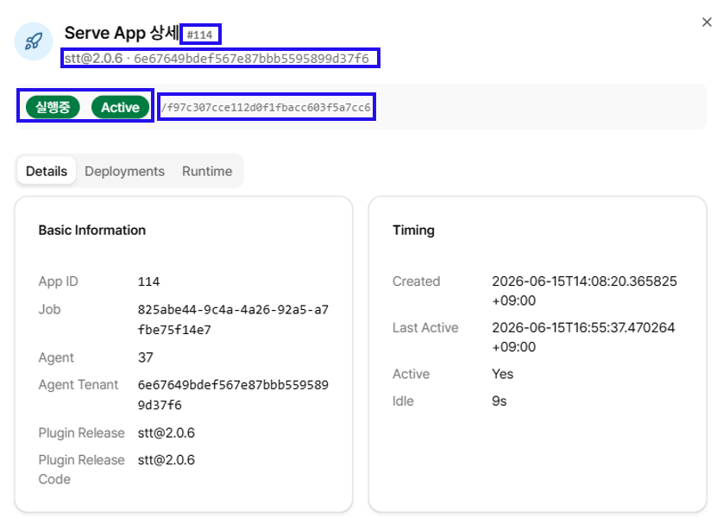The height and width of the screenshot is (518, 723).
Task: Click the Plugin Release Code value stt@2.0.6
Action: [166, 460]
